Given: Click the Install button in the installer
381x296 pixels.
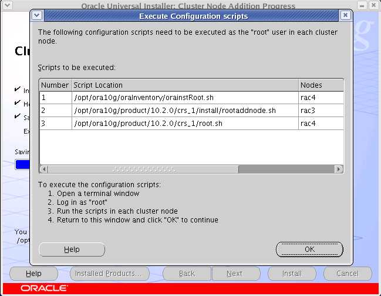Looking at the screenshot, I should 292,274.
